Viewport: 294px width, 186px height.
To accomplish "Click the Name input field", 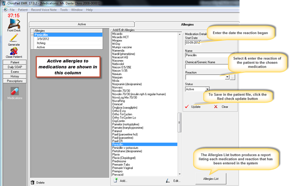I will (207, 55).
